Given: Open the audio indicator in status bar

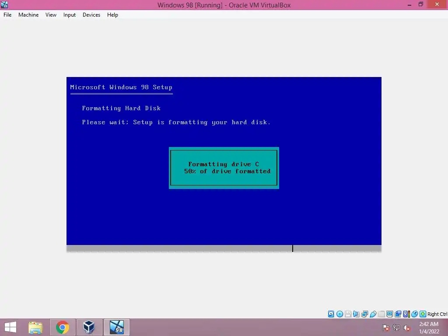Looking at the screenshot, I should coord(357,314).
